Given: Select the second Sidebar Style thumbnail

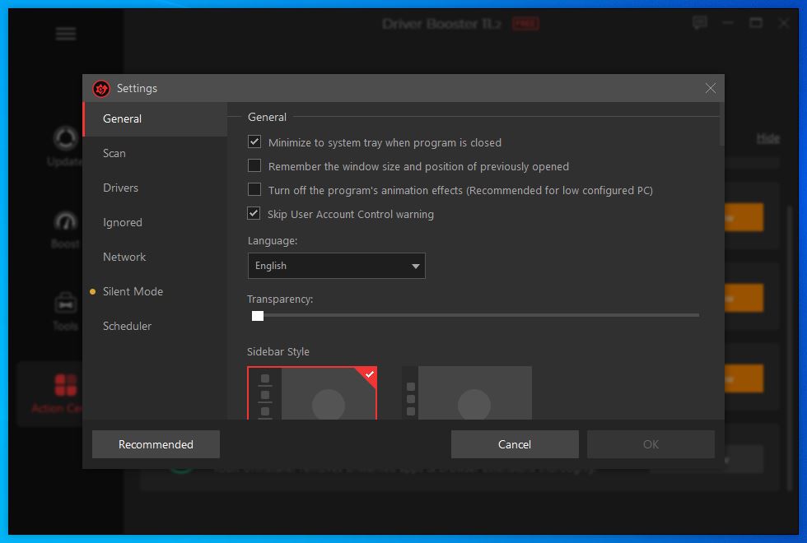Looking at the screenshot, I should click(x=466, y=393).
